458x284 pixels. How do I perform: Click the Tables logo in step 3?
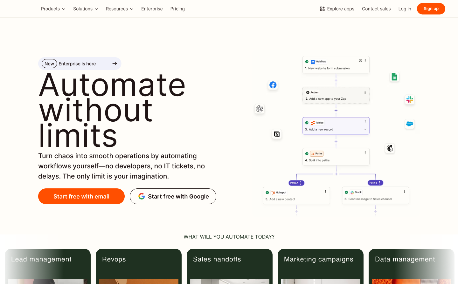point(313,123)
